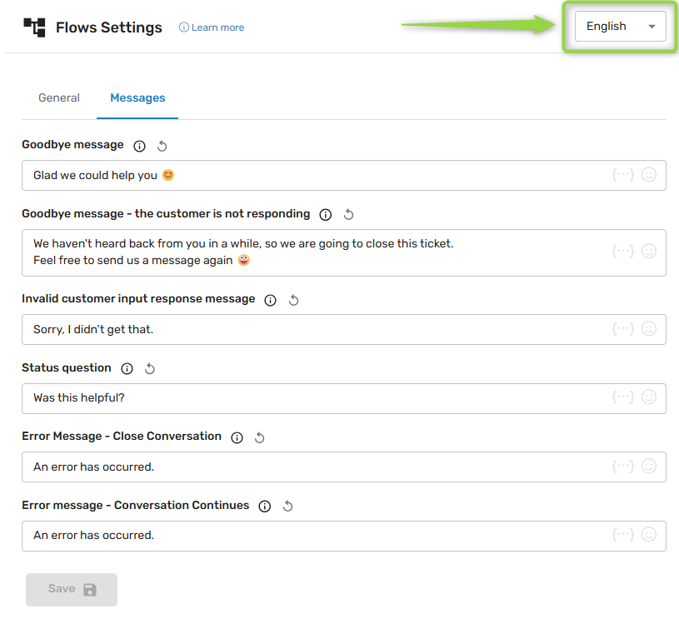Select the Messages tab
The width and height of the screenshot is (679, 624).
coord(137,98)
